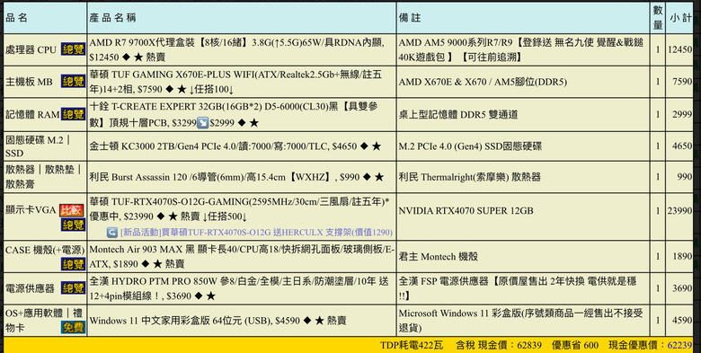701x353 pixels.
Task: Open the 總覽 button beside 電源供應器
Action: (73, 288)
